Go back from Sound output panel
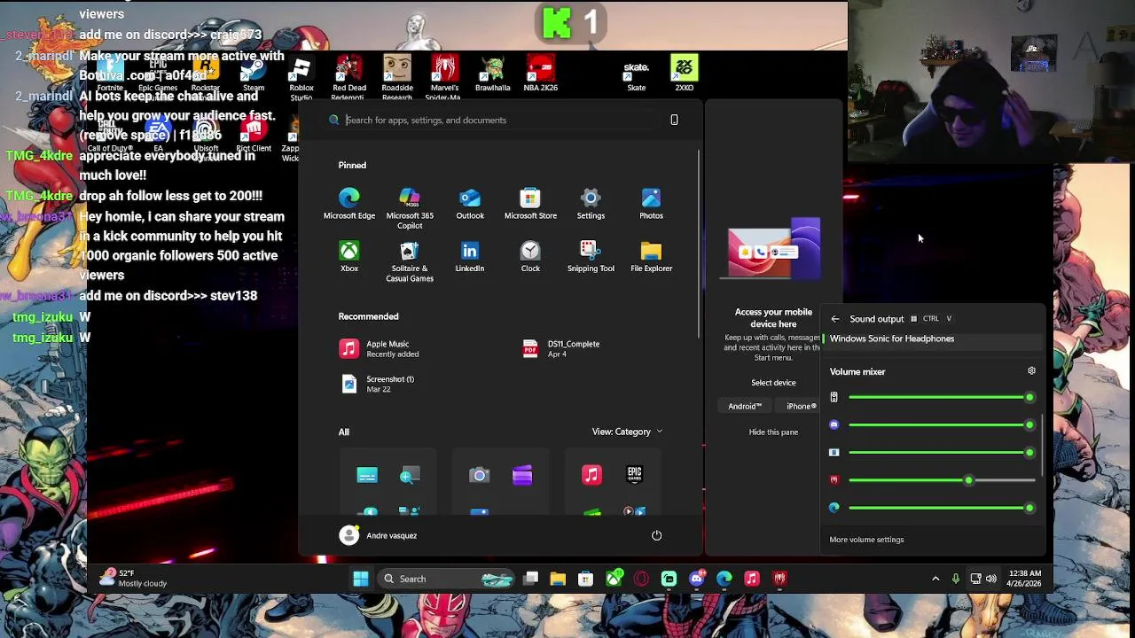 tap(834, 319)
